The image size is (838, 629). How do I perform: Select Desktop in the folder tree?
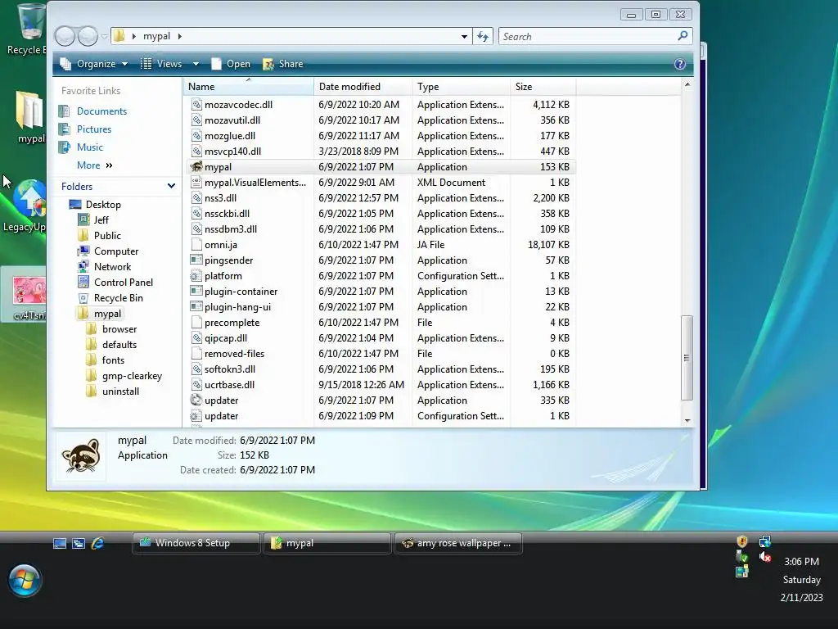coord(103,204)
